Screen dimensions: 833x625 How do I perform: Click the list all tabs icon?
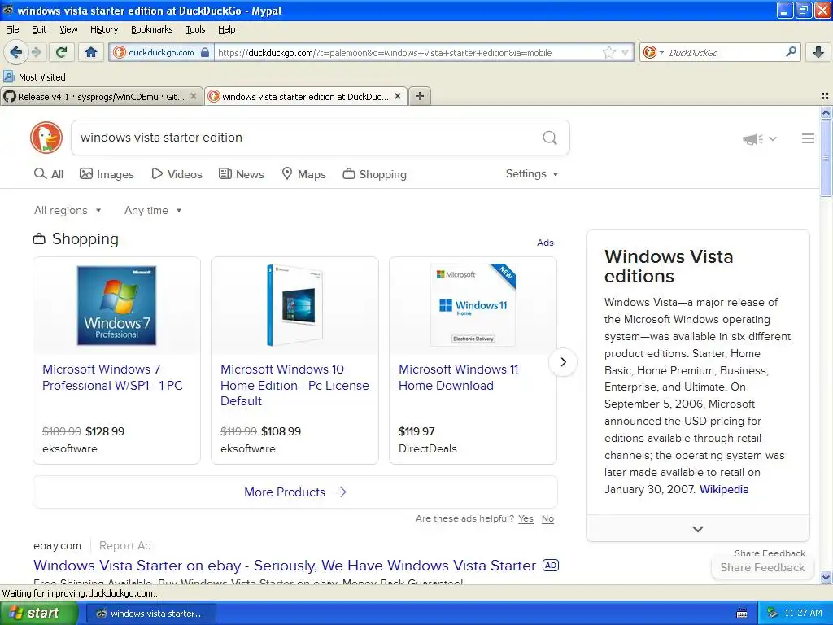[825, 96]
